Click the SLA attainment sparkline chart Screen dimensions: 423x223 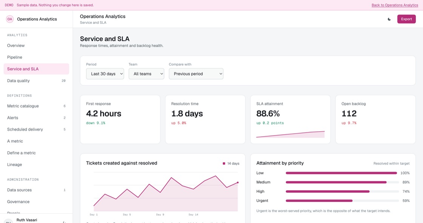(x=290, y=134)
